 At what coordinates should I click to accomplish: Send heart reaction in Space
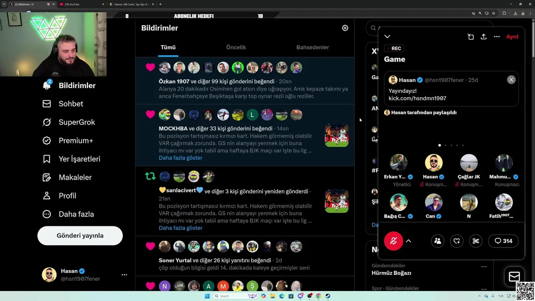point(457,241)
